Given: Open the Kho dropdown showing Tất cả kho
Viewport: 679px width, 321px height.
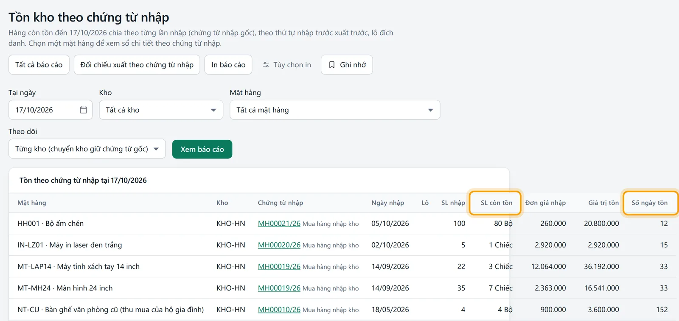Looking at the screenshot, I should coord(161,110).
